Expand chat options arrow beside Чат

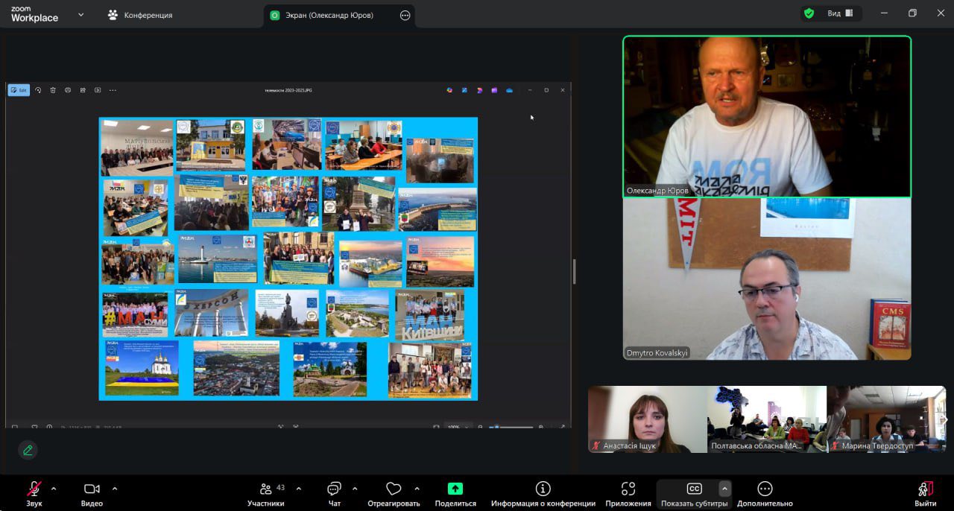point(355,489)
